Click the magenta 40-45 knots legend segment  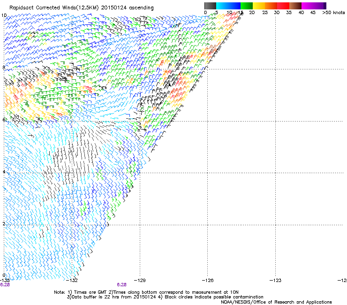coord(308,6)
